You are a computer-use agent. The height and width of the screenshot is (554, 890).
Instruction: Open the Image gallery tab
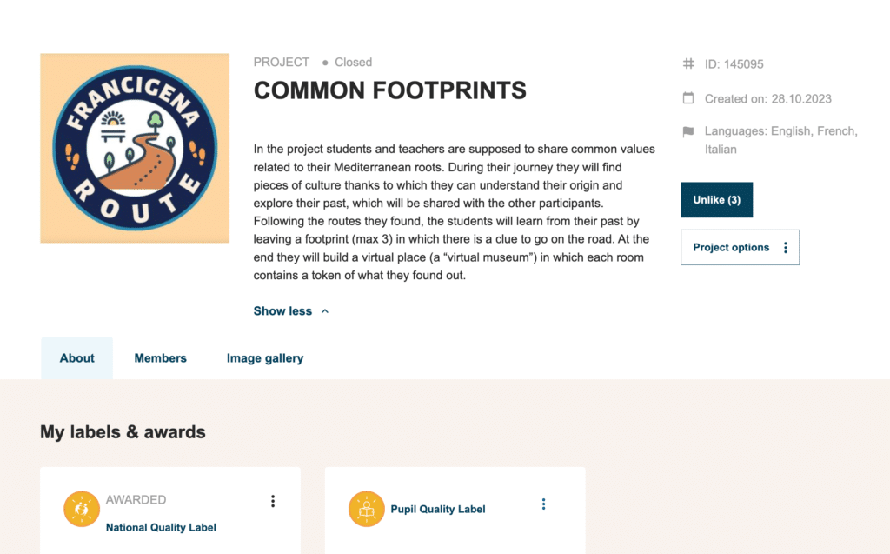click(x=265, y=358)
